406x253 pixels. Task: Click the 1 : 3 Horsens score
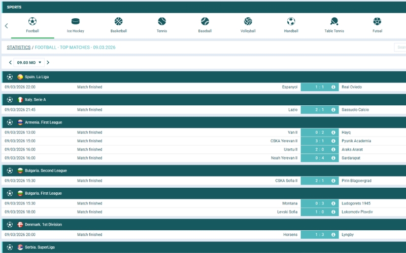coord(320,235)
